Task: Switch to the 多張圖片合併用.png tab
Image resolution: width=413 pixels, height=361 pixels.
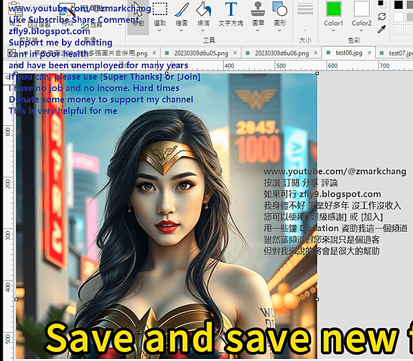Action: pyautogui.click(x=91, y=53)
